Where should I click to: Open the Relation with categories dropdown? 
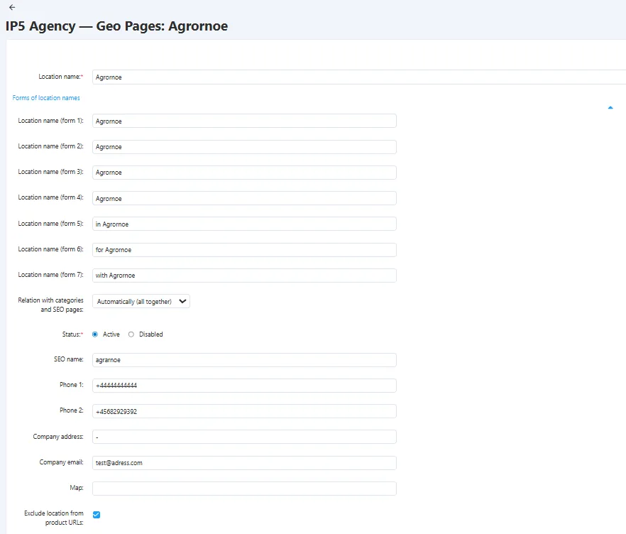point(141,301)
